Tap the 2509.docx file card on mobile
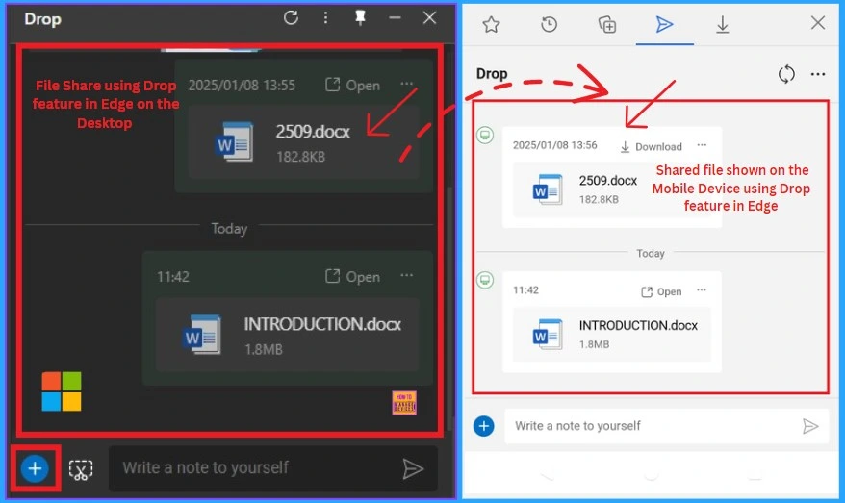Viewport: 845px width, 503px height. pyautogui.click(x=612, y=189)
